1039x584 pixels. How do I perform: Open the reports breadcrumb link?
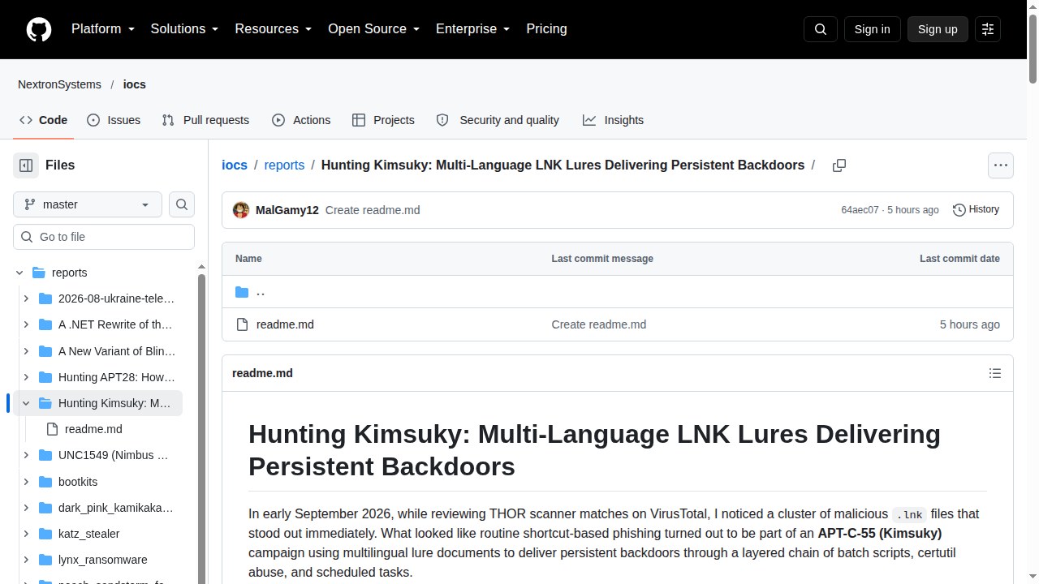(x=284, y=165)
